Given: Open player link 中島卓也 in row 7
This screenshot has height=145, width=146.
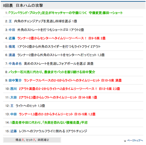Looking at the screenshot, I should (x=15, y=64).
